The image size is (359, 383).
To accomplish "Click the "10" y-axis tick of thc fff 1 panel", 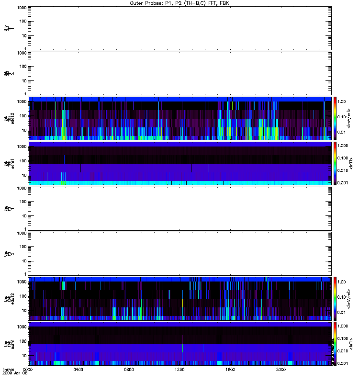I will click(24, 216).
